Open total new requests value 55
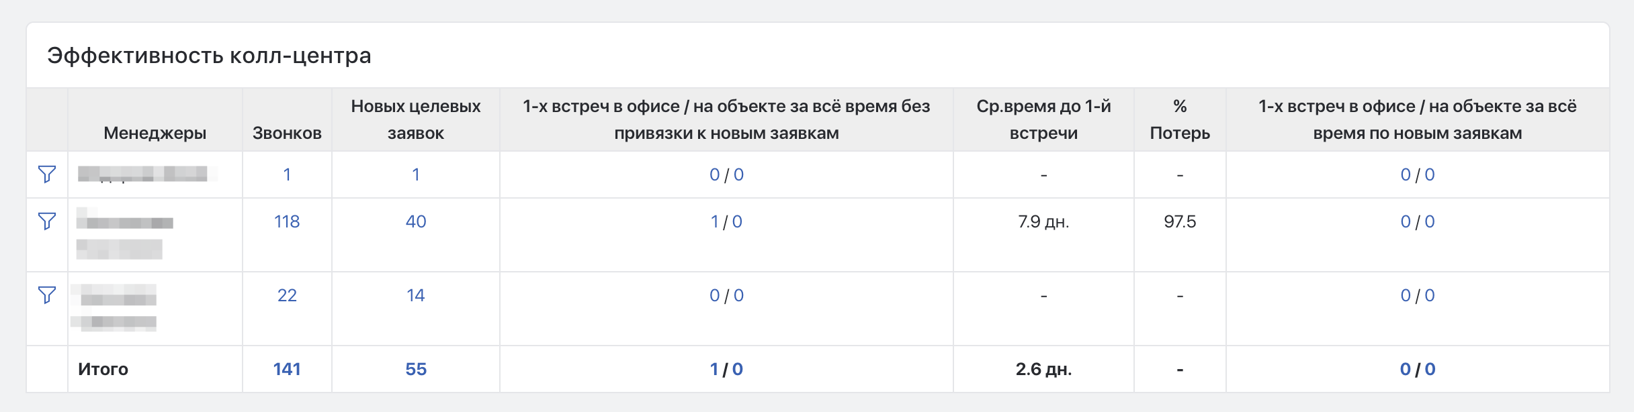Screen dimensions: 1634x412 pyautogui.click(x=416, y=369)
